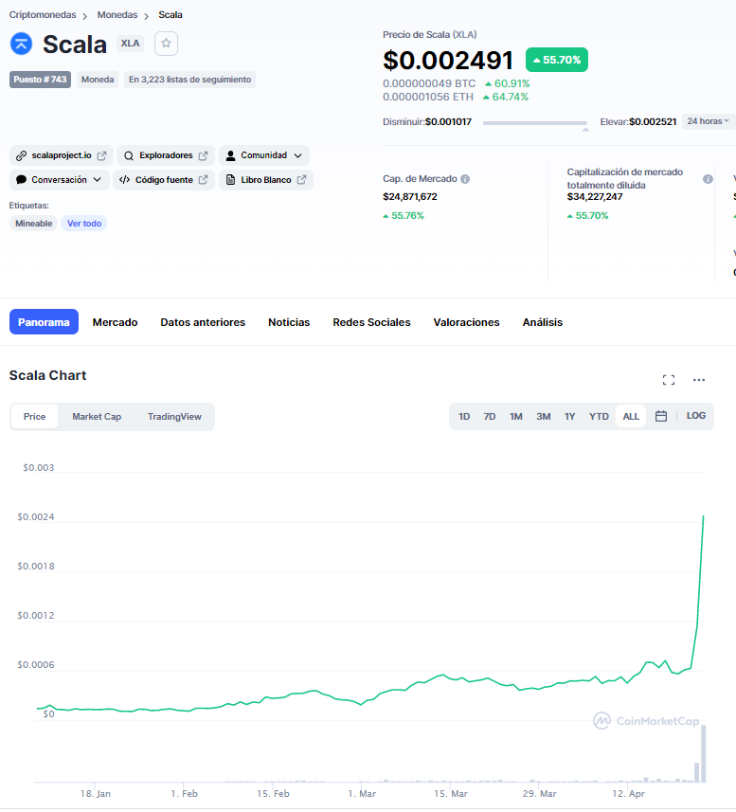The width and height of the screenshot is (736, 812).
Task: Open the Valoraciones tab
Action: pos(466,322)
